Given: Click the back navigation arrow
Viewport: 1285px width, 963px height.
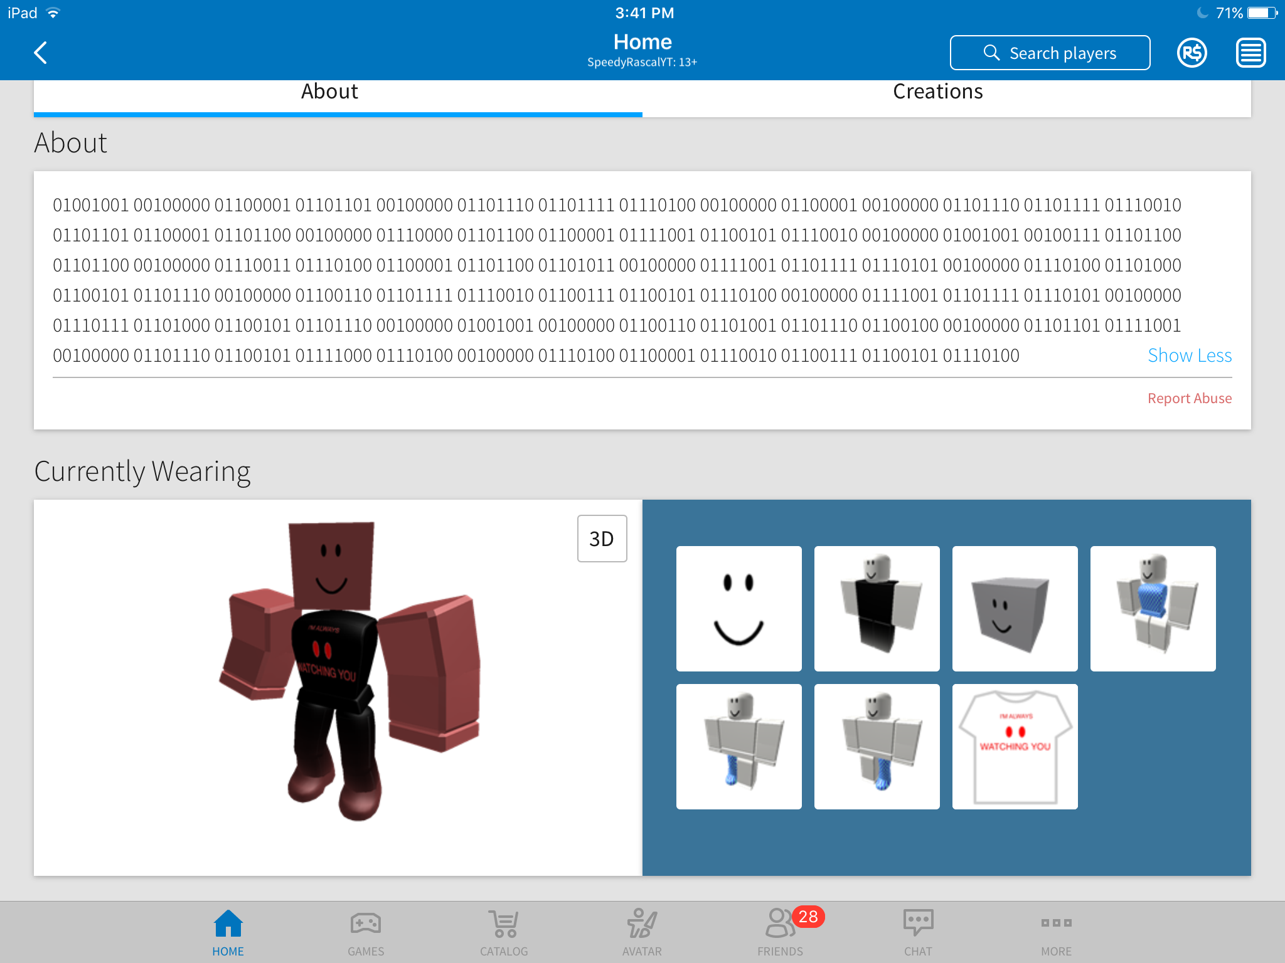Looking at the screenshot, I should pyautogui.click(x=41, y=53).
